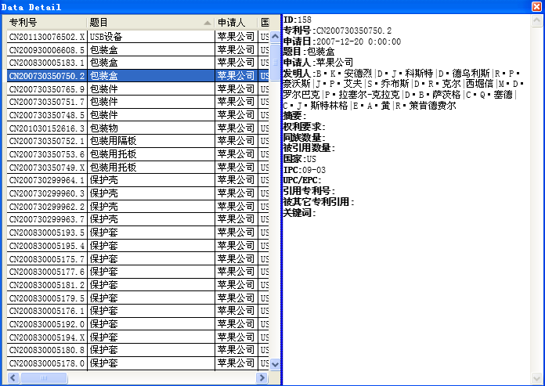
Task: Click the list's vertical scroll down arrow
Action: (275, 364)
